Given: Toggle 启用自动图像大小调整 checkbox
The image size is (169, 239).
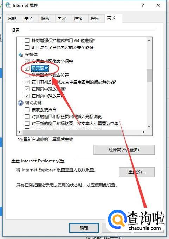Looking at the screenshot, I should pos(27,61).
